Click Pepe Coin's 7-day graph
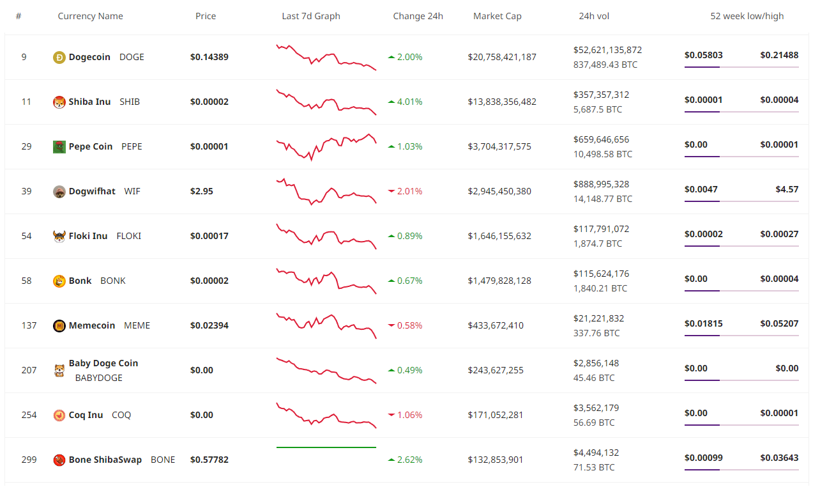 click(326, 146)
